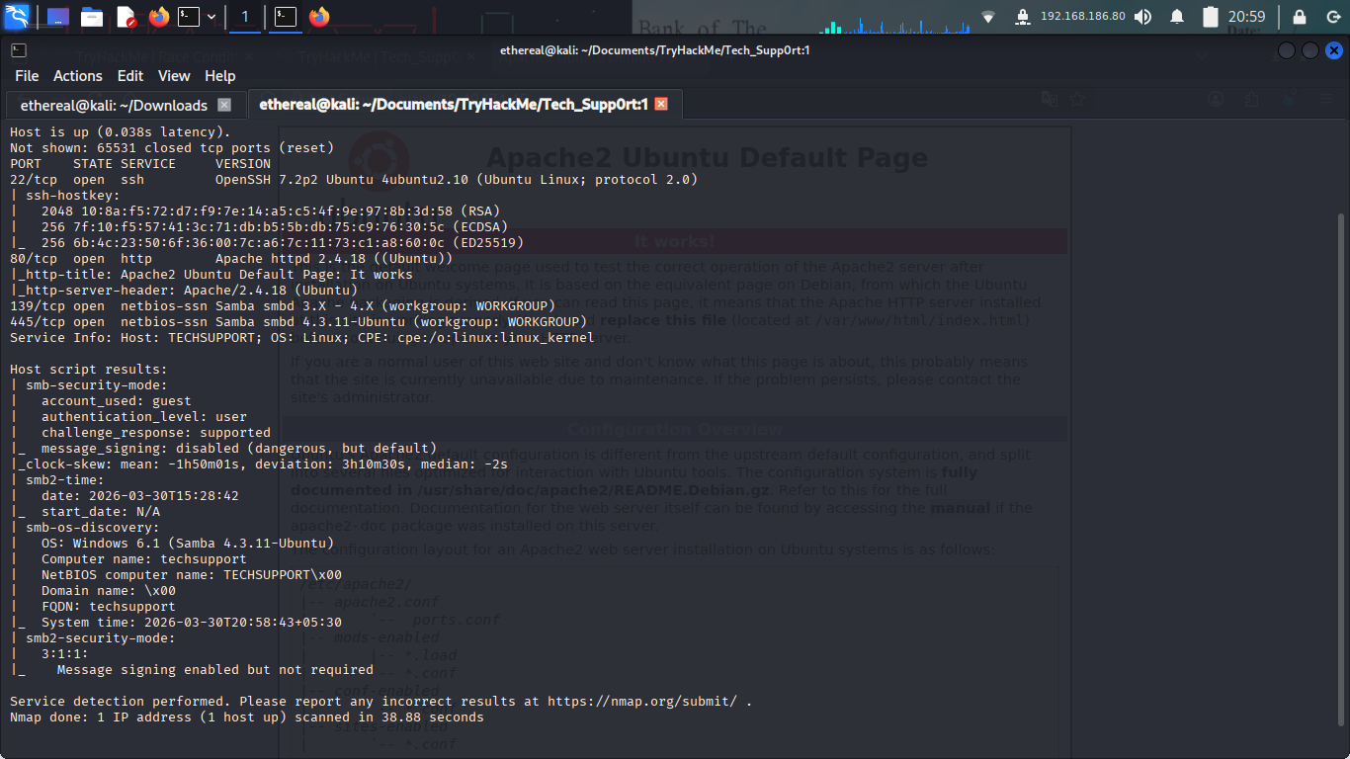
Task: Close the Tech_Supp0rt:1 terminal tab
Action: [661, 104]
